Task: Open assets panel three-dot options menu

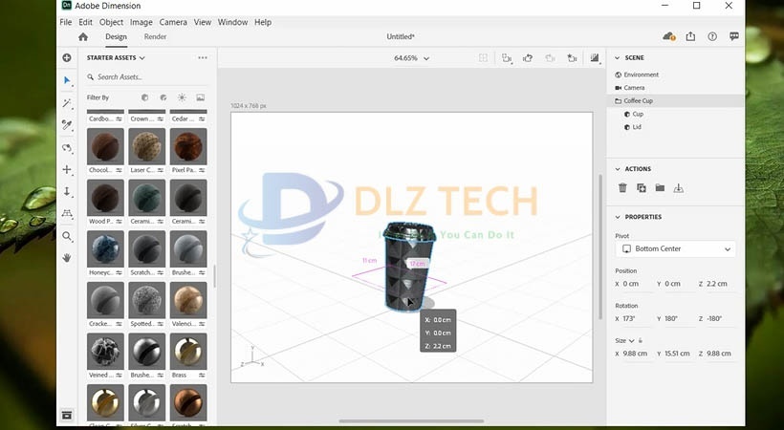Action: pyautogui.click(x=203, y=58)
